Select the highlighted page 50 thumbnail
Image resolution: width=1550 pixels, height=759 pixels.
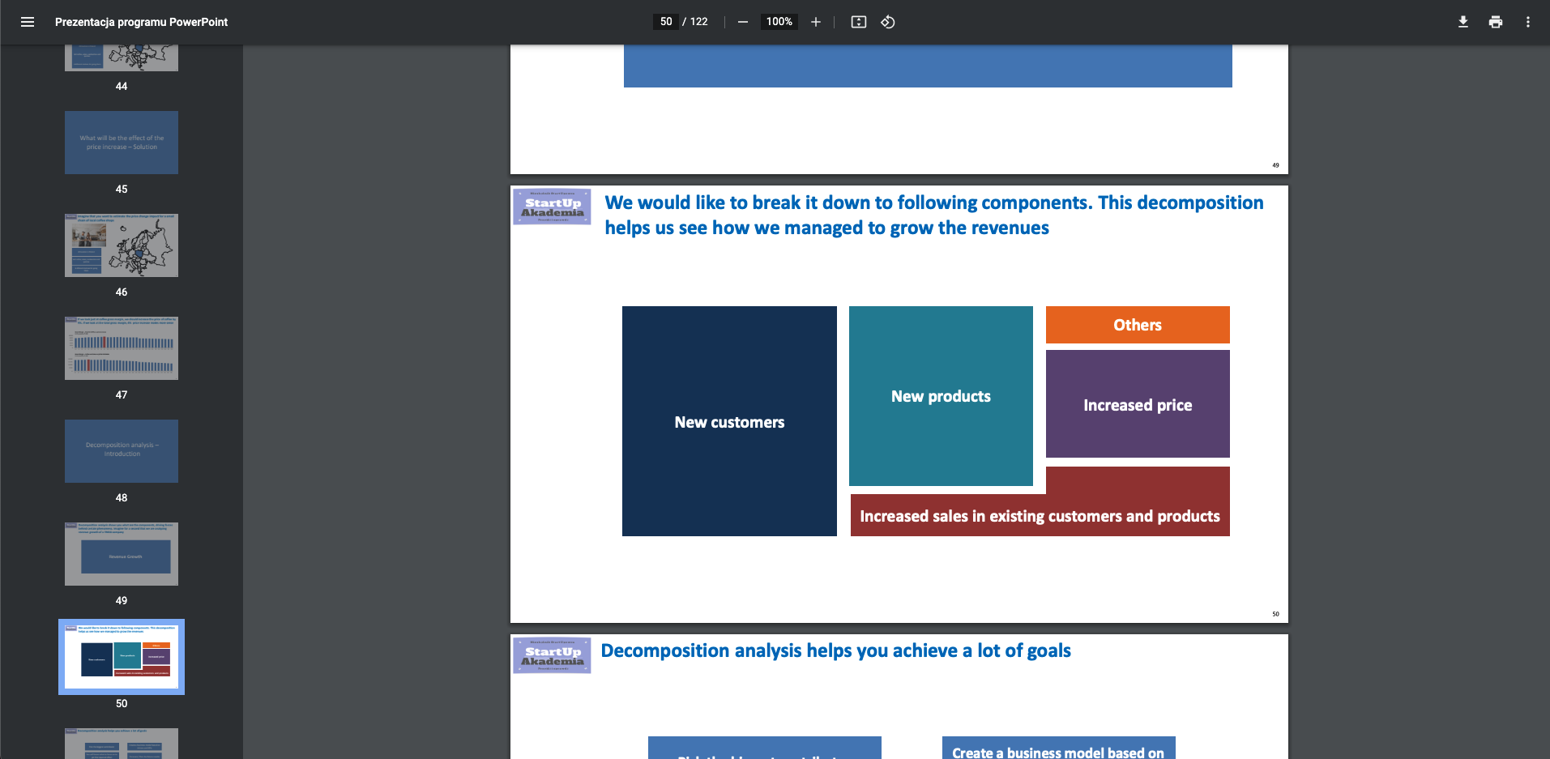[x=122, y=657]
